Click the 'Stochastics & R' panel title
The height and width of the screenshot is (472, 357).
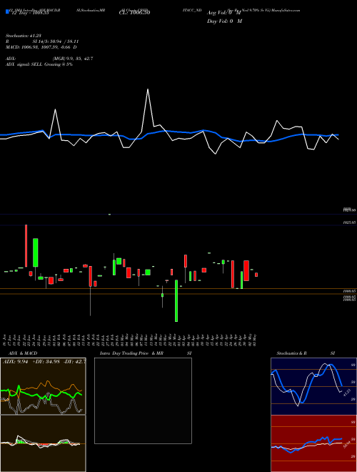291,353
